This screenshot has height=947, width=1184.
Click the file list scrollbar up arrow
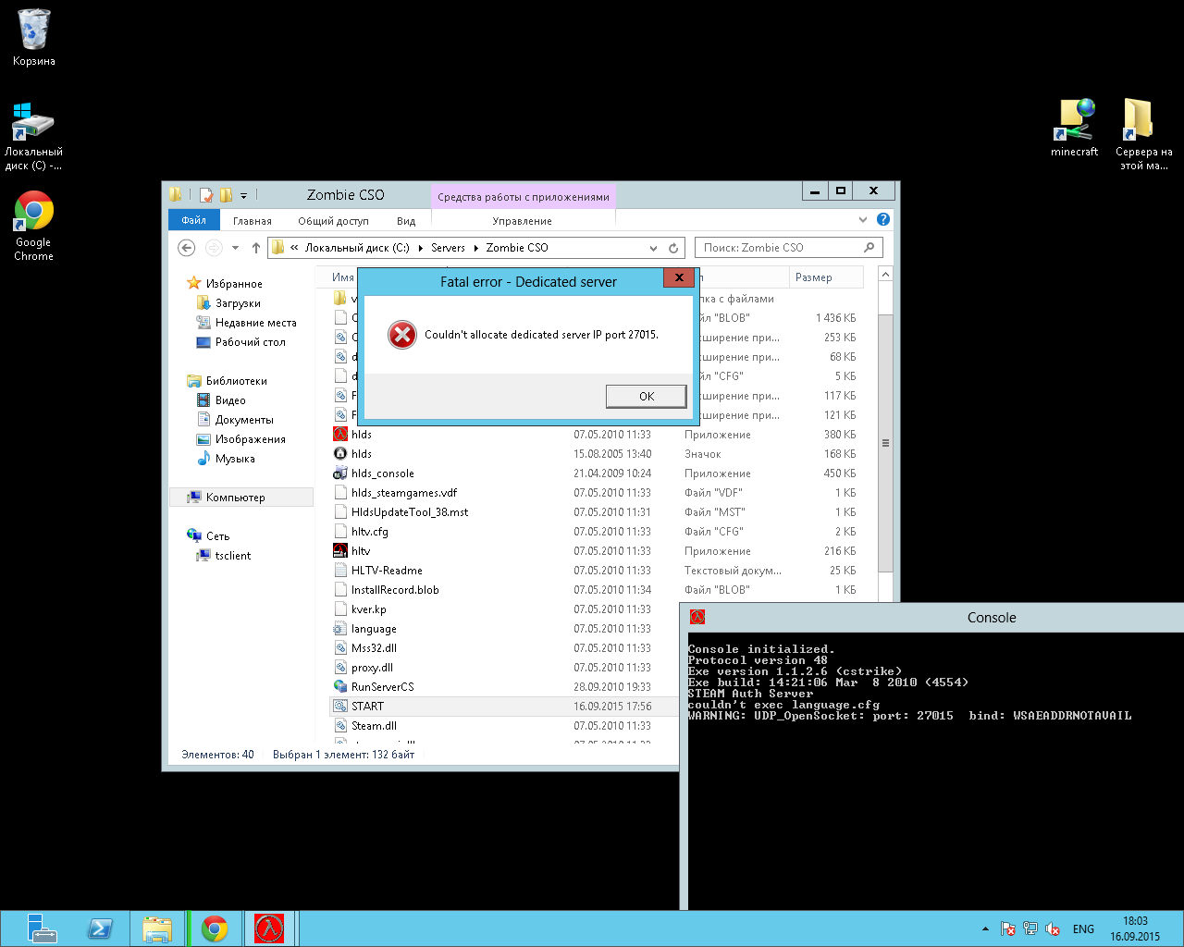(x=885, y=275)
